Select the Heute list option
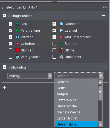This screenshot has height=128, width=110. [x=76, y=88]
